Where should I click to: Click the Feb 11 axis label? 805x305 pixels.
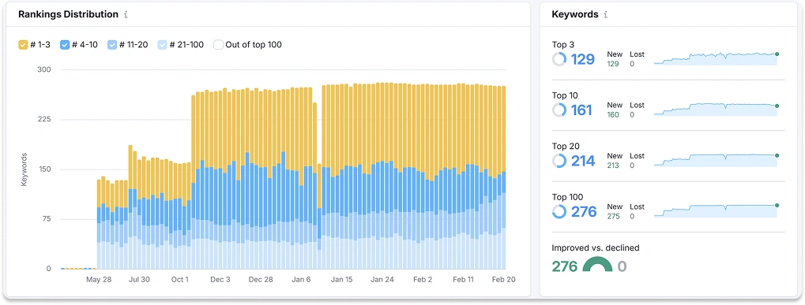pyautogui.click(x=464, y=280)
